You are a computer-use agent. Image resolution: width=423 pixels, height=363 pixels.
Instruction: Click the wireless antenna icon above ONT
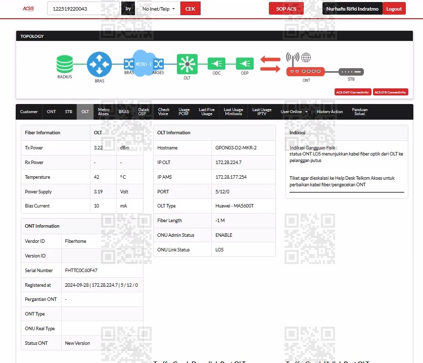pyautogui.click(x=293, y=59)
